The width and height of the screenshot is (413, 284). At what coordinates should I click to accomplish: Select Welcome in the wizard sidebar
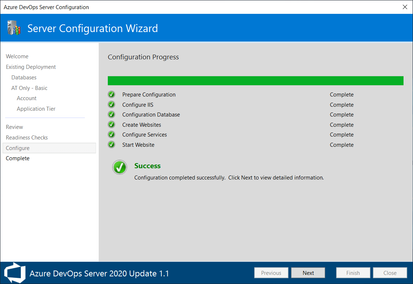(17, 56)
